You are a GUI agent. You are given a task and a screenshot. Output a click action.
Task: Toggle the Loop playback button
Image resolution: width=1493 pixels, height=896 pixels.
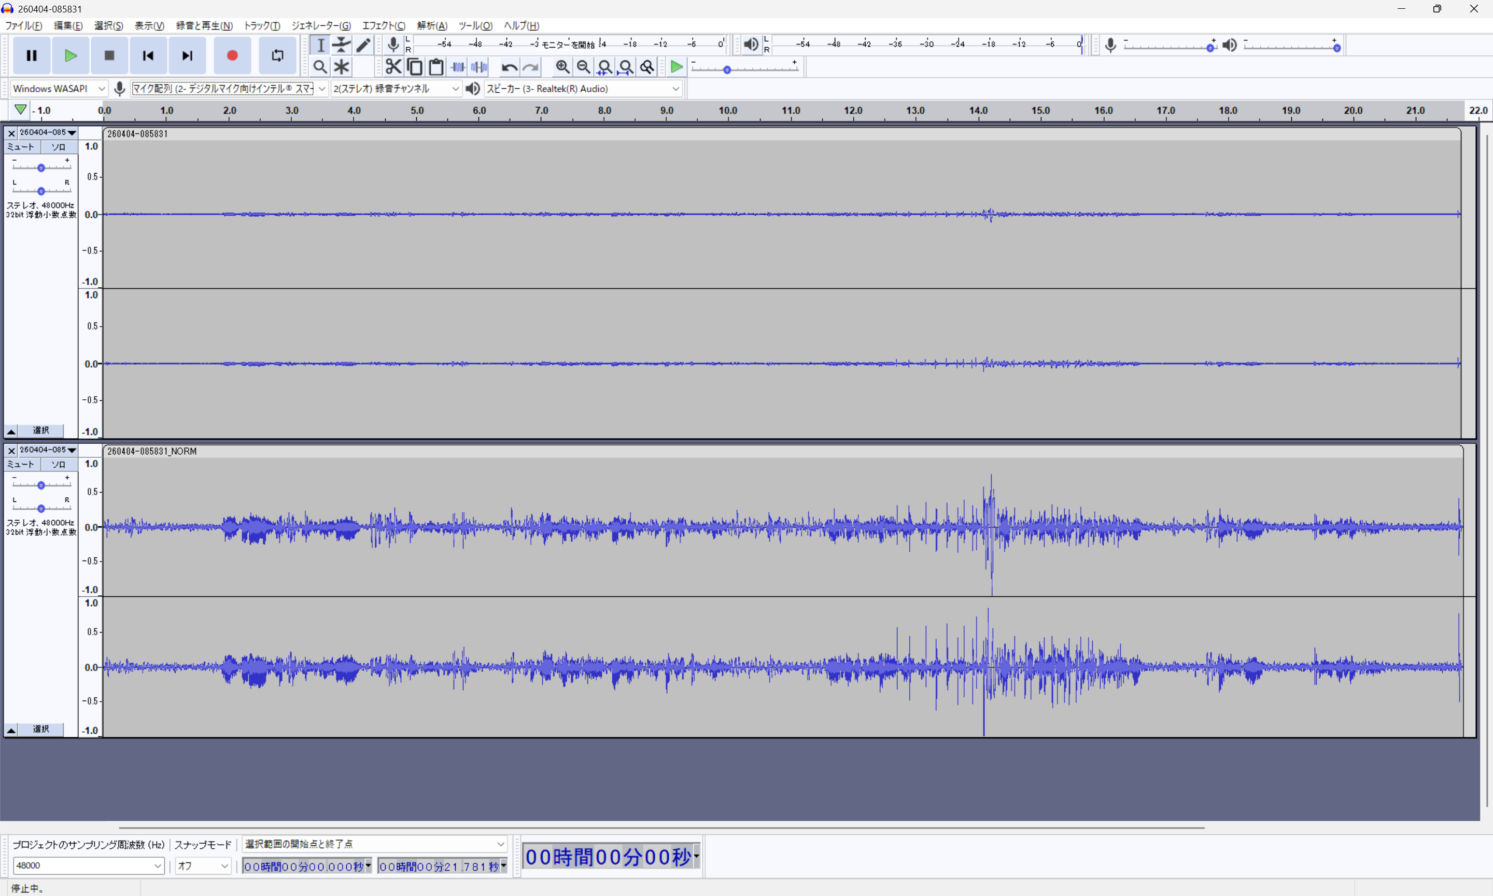[277, 55]
